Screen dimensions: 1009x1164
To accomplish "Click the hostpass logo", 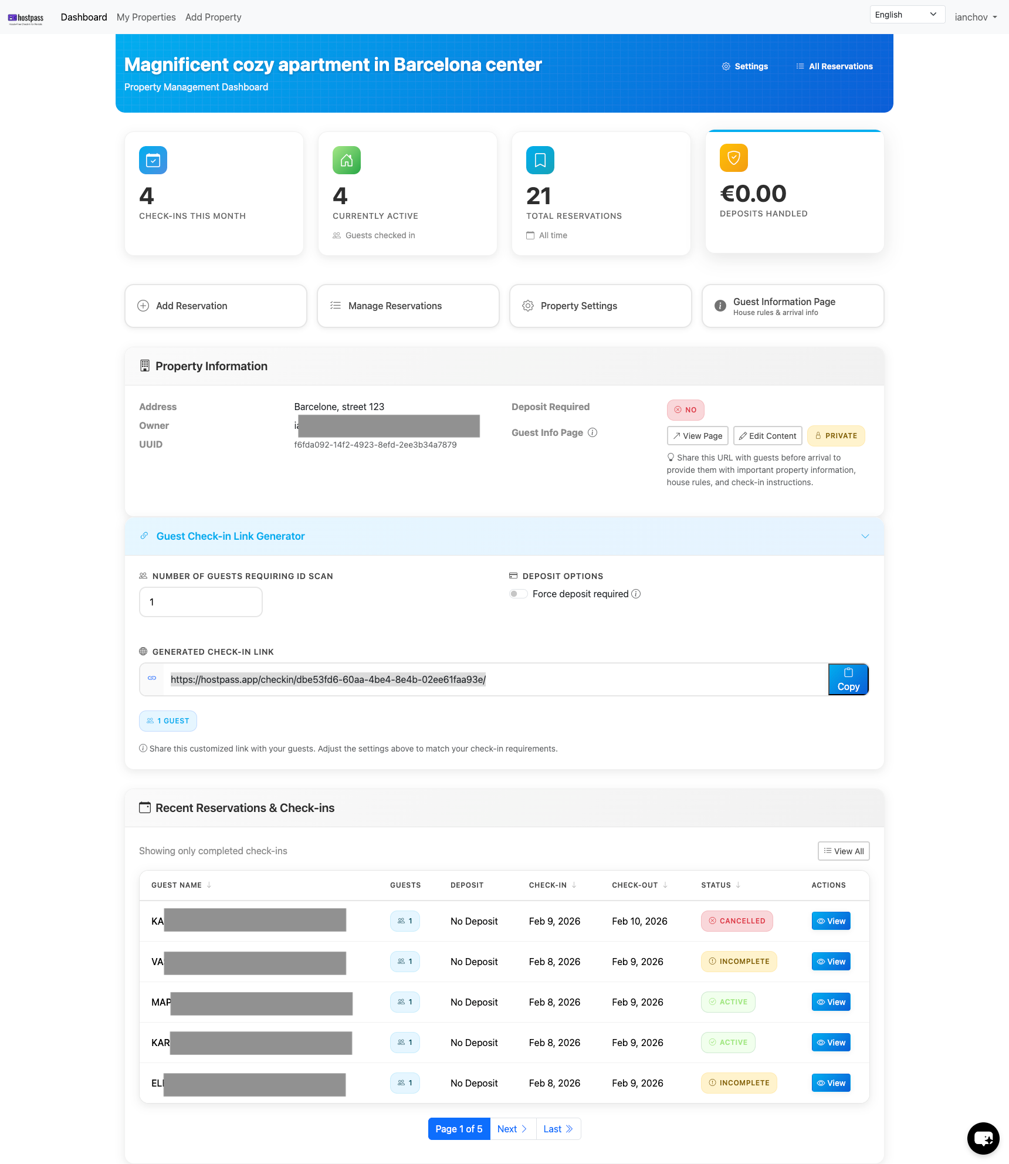I will tap(26, 18).
